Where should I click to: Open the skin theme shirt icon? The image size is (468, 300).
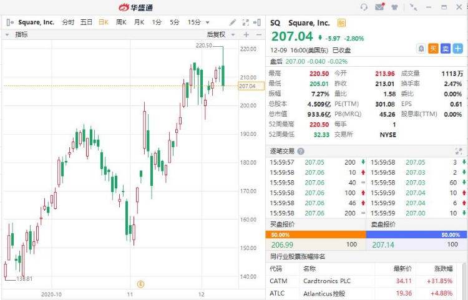coord(394,7)
